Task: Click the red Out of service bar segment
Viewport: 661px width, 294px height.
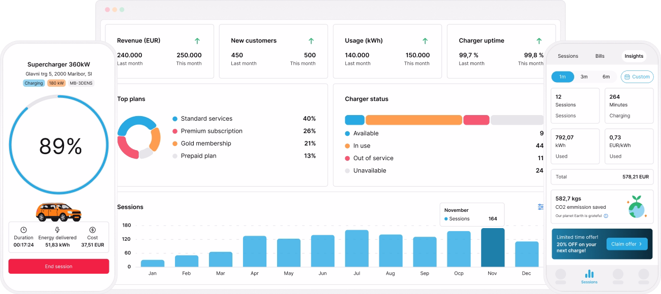Action: pos(476,120)
